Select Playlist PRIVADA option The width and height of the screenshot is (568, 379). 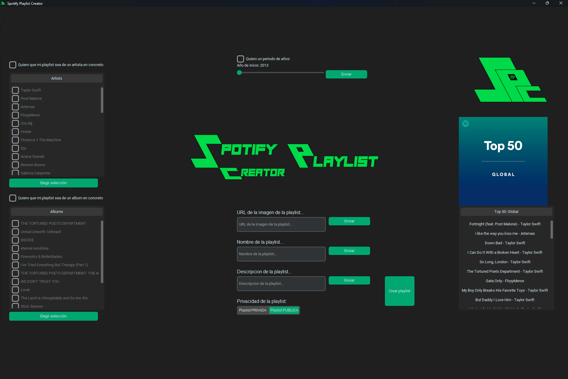coord(253,310)
